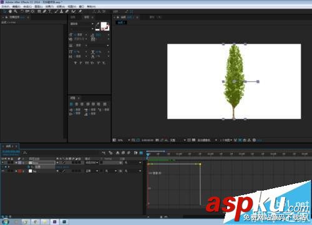Image resolution: width=312 pixels, height=225 pixels.
Task: Open the stroke type dropdown in Character panel
Action: (98, 45)
